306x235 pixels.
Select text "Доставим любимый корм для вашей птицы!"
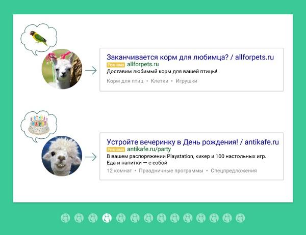(x=162, y=71)
